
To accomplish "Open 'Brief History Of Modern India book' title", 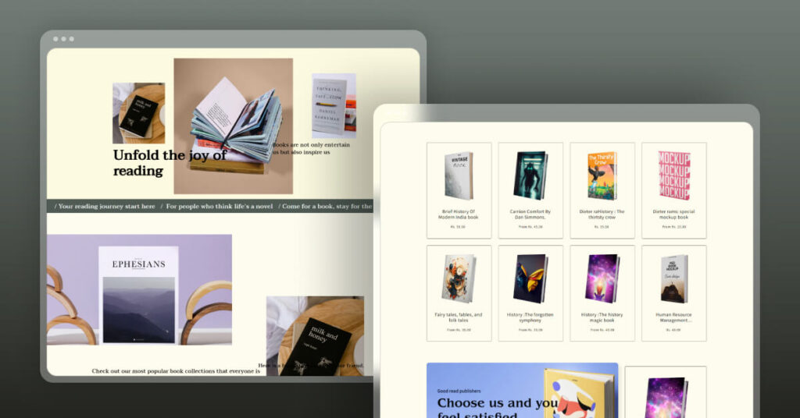I will click(459, 214).
